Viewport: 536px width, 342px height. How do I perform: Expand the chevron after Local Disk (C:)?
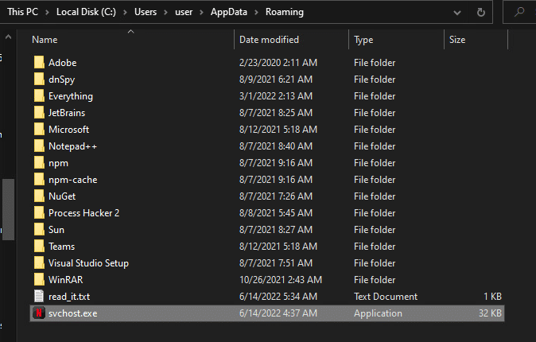pos(125,12)
